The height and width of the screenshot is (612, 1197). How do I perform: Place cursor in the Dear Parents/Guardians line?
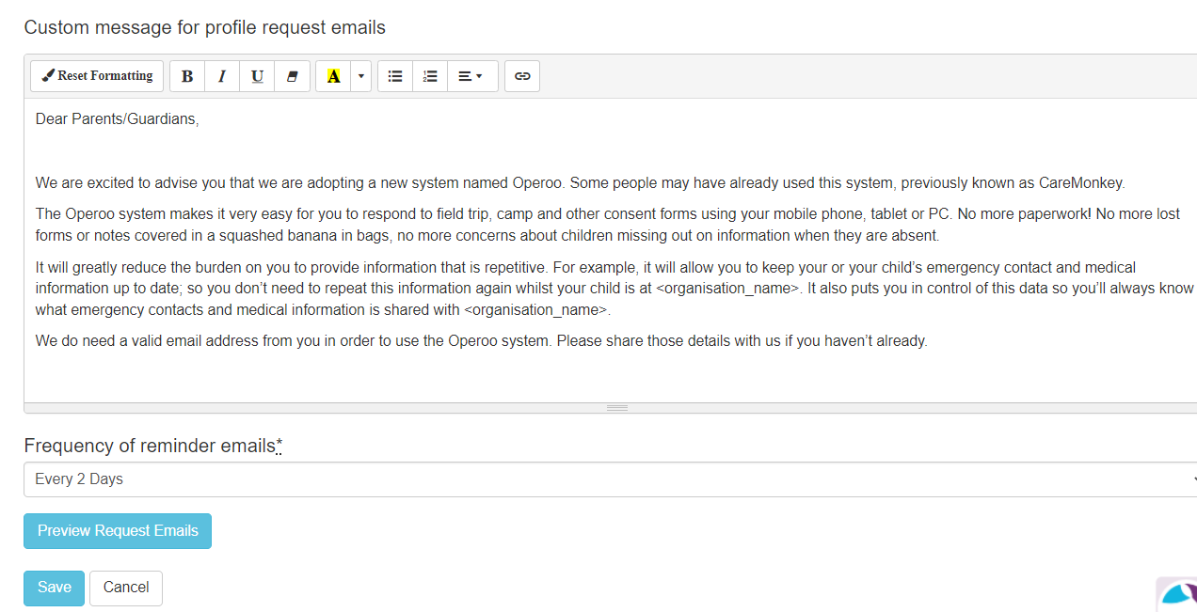(118, 119)
